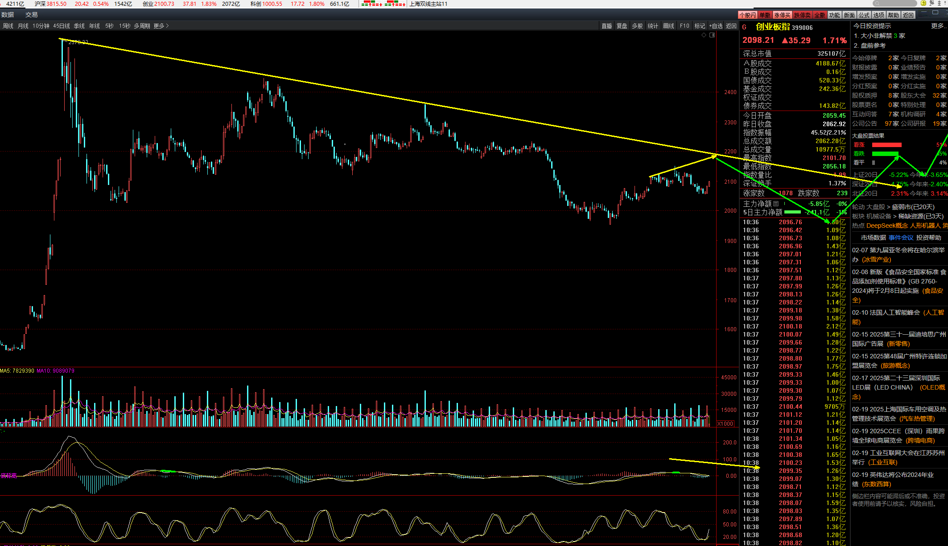Open the 画线 drawing tool
The width and height of the screenshot is (948, 546).
coord(668,26)
